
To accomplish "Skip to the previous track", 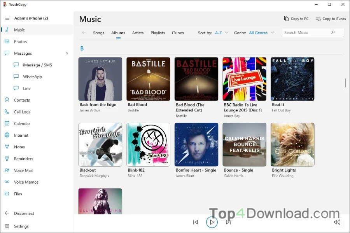I will click(196, 222).
